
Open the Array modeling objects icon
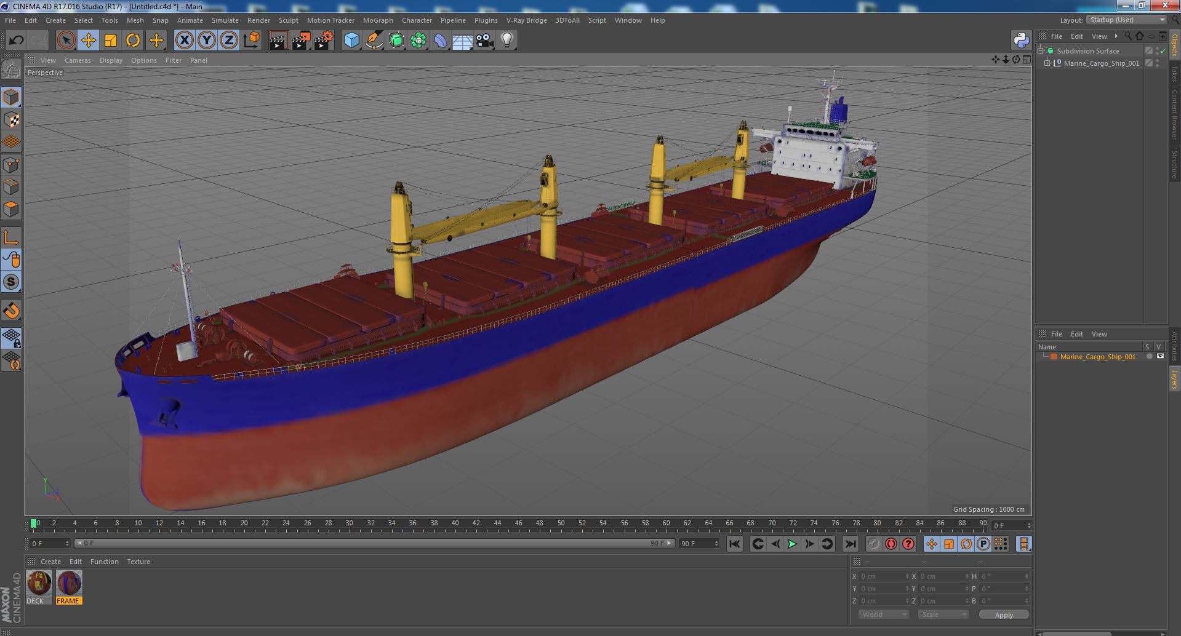[x=418, y=41]
